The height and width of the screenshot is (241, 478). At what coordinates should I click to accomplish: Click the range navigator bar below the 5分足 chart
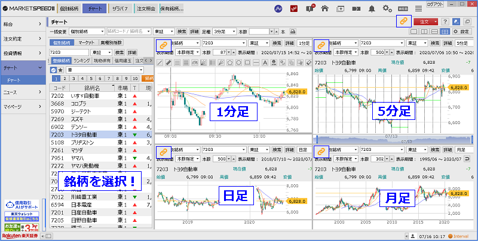point(395,140)
